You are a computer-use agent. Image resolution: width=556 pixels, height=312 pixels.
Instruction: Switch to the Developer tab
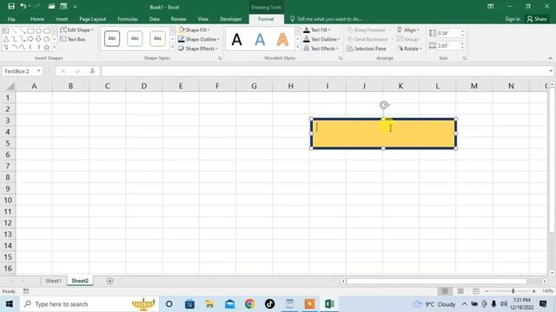(231, 19)
